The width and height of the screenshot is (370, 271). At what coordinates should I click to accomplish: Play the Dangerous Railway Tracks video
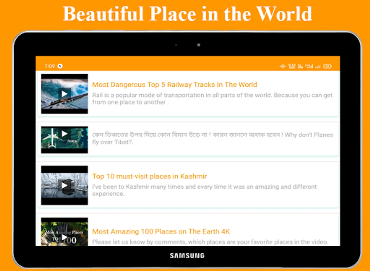click(x=64, y=94)
